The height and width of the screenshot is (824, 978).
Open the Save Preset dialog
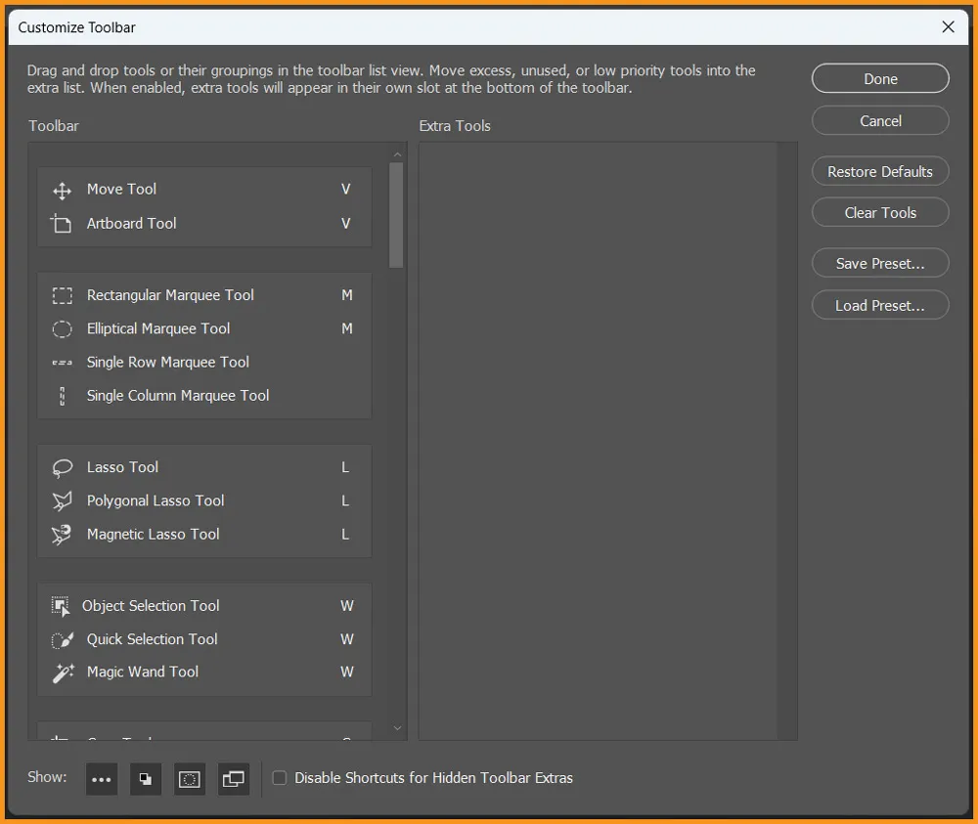(879, 262)
